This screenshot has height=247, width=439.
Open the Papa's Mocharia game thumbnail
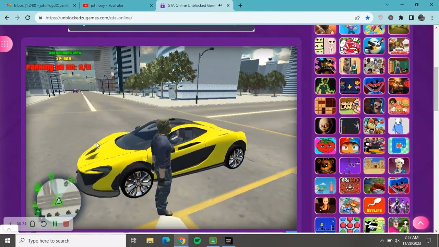tap(399, 46)
